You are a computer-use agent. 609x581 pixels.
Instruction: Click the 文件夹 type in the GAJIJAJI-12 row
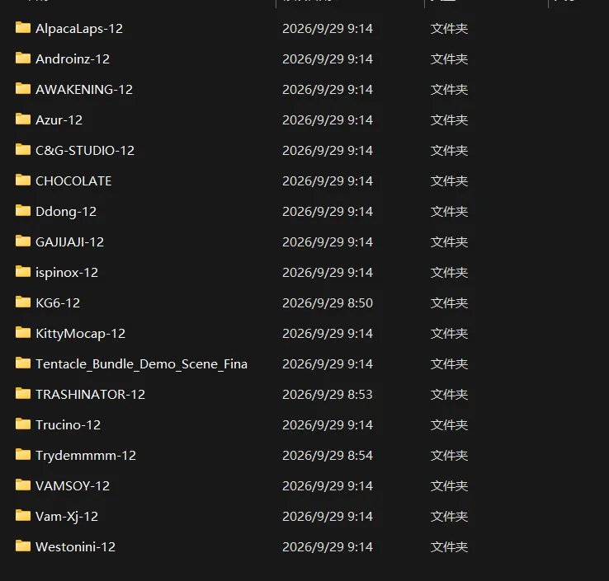[449, 242]
